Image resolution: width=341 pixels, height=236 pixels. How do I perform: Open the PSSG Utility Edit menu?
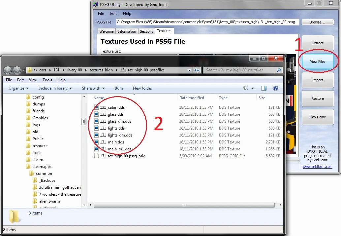[113, 14]
